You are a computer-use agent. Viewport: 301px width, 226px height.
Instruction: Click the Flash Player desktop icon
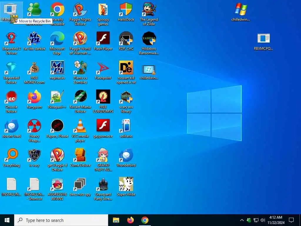(103, 38)
